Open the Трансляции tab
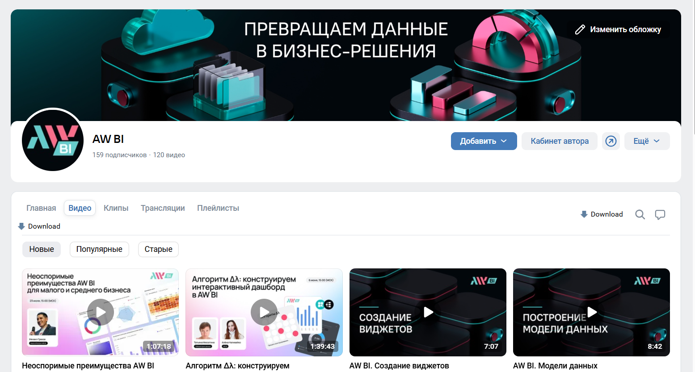The width and height of the screenshot is (695, 372). click(x=163, y=208)
